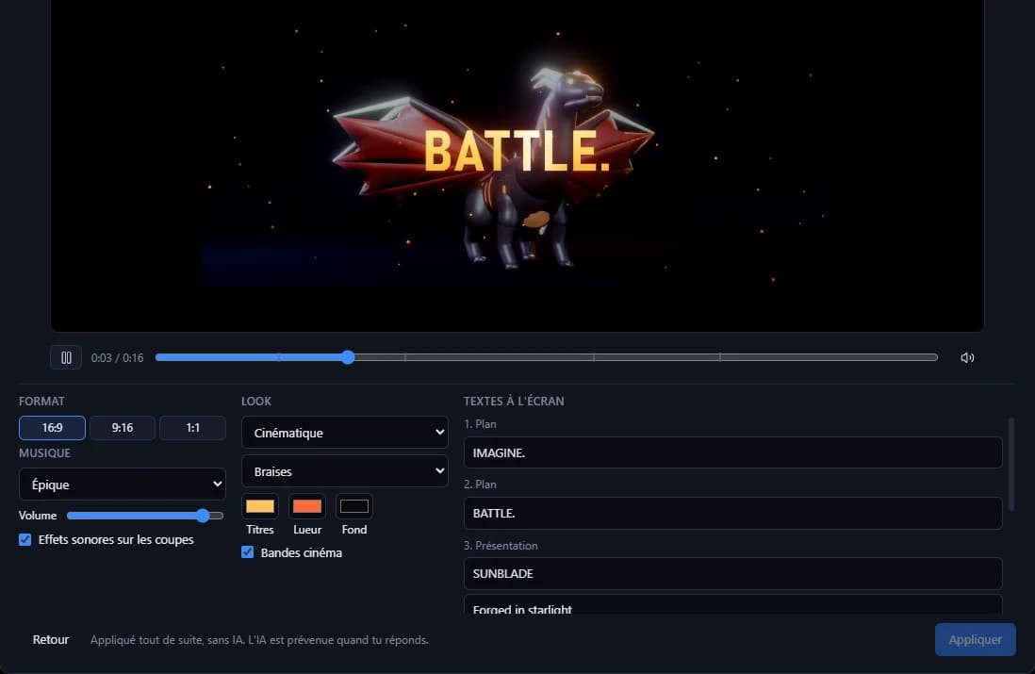Click the TEXTES À L'ÉCRAN heading
This screenshot has height=674, width=1035.
coord(514,402)
